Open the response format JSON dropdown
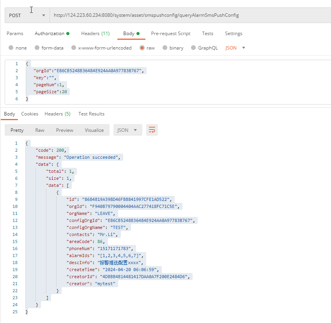This screenshot has height=323, width=331. click(127, 130)
